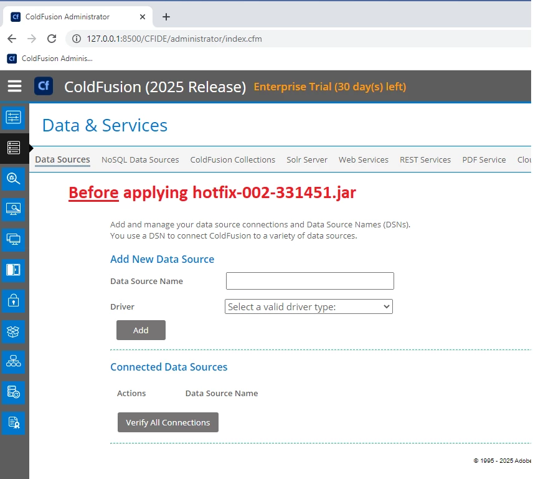Click the ColdFusion Cf logo in header
The width and height of the screenshot is (533, 479).
44,86
